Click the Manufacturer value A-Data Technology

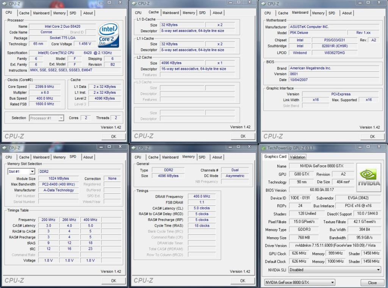click(59, 190)
